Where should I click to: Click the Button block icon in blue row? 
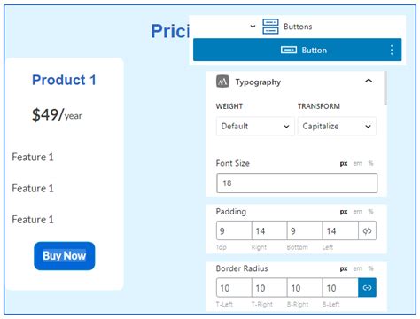289,50
